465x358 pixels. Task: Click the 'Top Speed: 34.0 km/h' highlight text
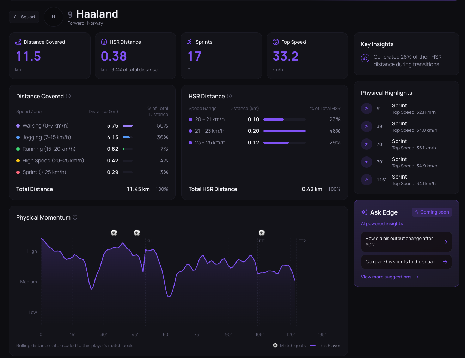415,130
